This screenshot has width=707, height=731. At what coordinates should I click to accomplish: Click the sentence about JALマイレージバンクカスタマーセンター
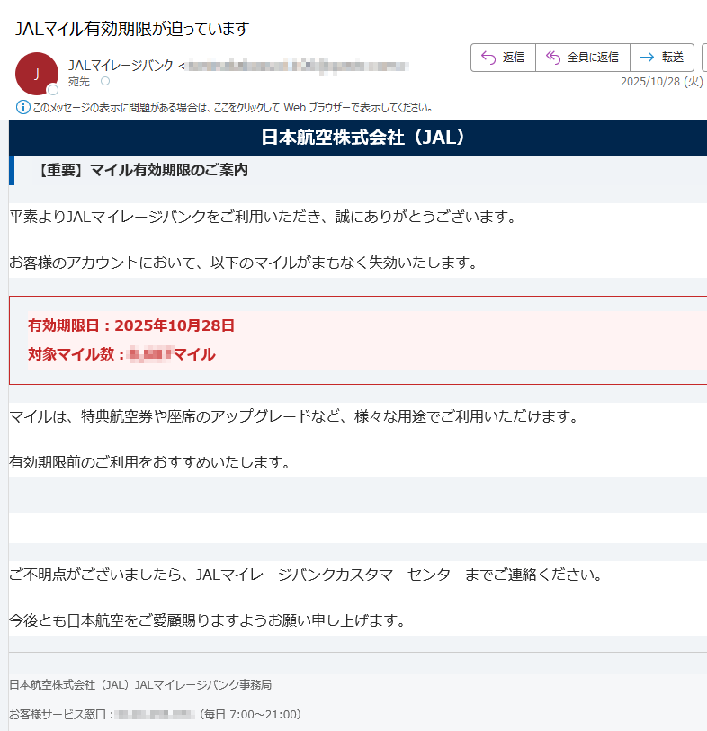(306, 575)
